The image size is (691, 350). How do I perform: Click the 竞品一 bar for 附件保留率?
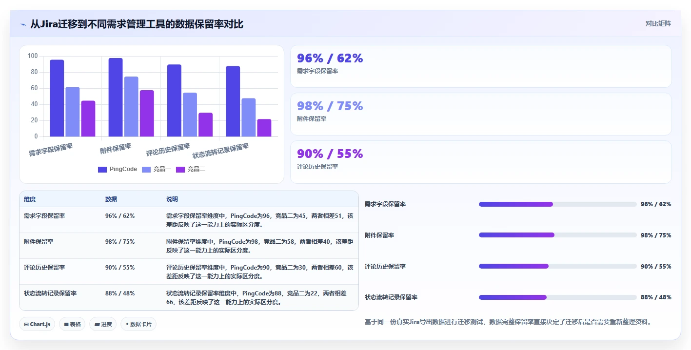coord(131,106)
